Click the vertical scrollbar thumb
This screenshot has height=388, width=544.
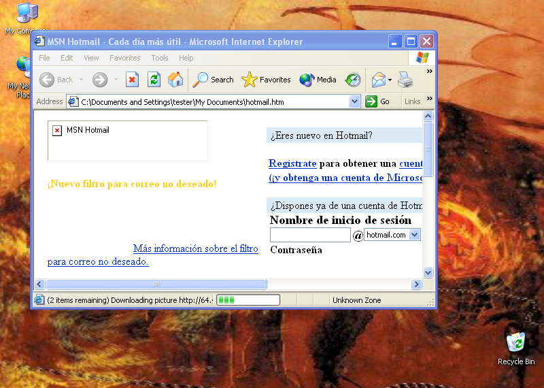click(428, 149)
